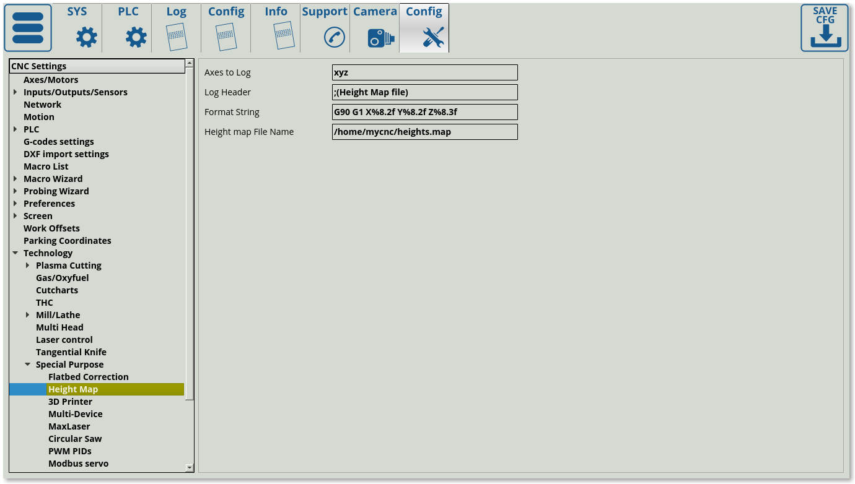Screen dimensions: 855x484
Task: Expand the Inputs/Outputs/Sensors tree node
Action: point(15,92)
